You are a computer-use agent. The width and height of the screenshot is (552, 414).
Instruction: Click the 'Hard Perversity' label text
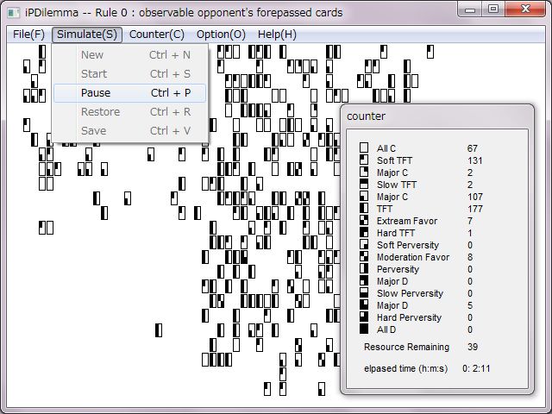pyautogui.click(x=409, y=317)
